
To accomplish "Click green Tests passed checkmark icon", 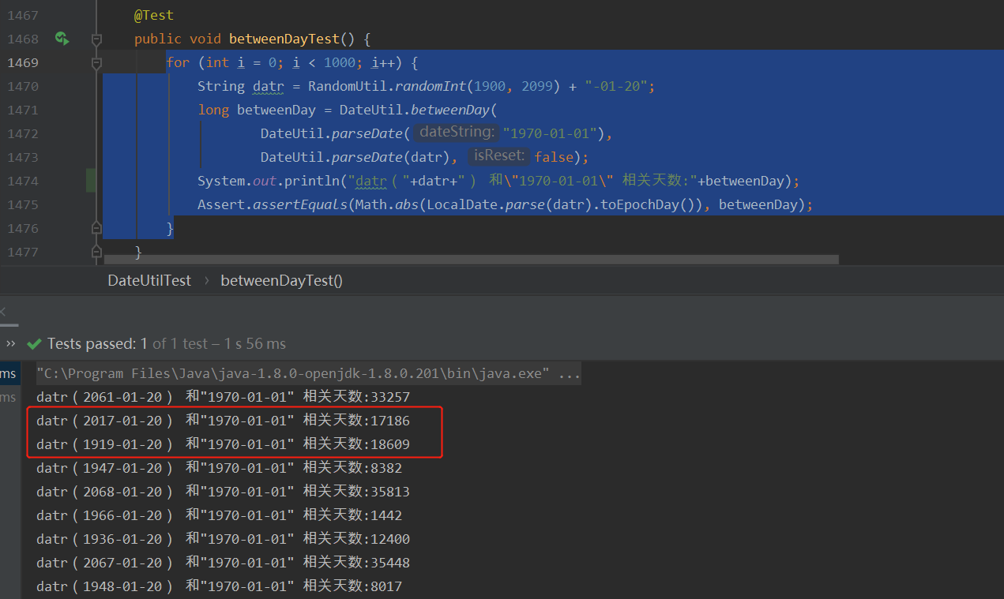I will (x=34, y=344).
